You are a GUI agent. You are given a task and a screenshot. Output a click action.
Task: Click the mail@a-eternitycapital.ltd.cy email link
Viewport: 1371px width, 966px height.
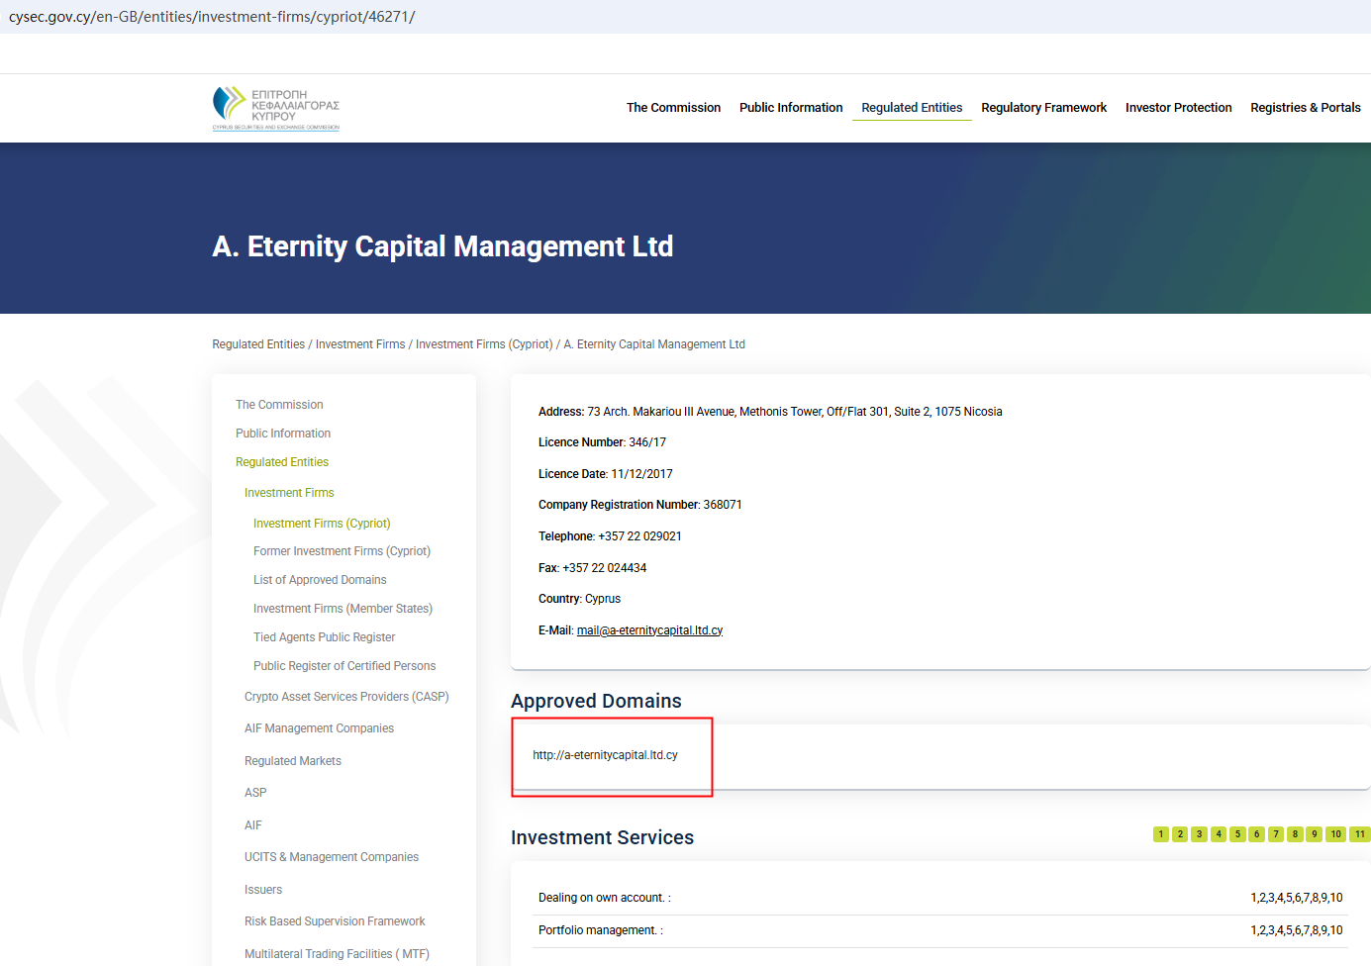tap(649, 630)
